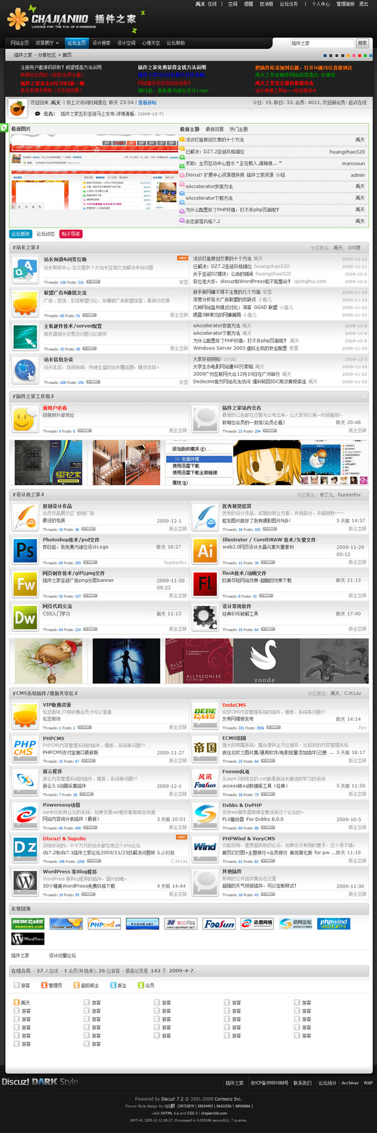The height and width of the screenshot is (1133, 377).
Task: Click the Dvbbs & DvPHP forum icon
Action: (205, 816)
